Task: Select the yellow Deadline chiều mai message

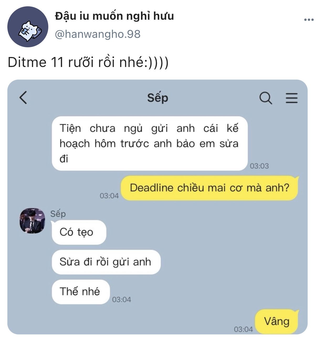Action: [x=209, y=188]
